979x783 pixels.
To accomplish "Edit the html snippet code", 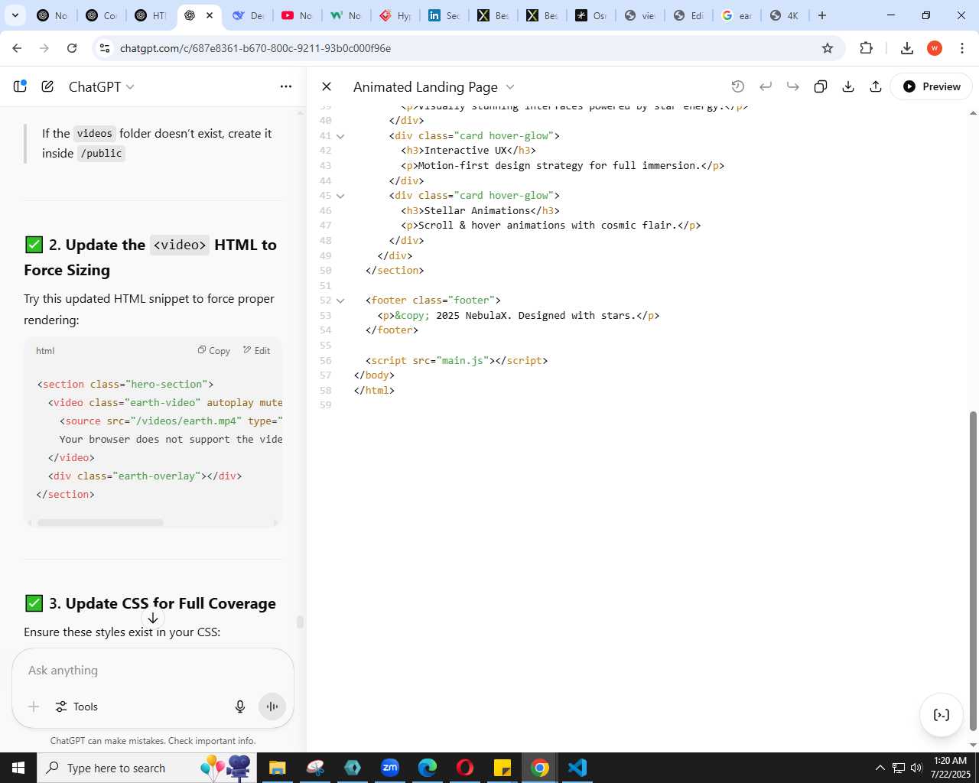I will point(257,350).
